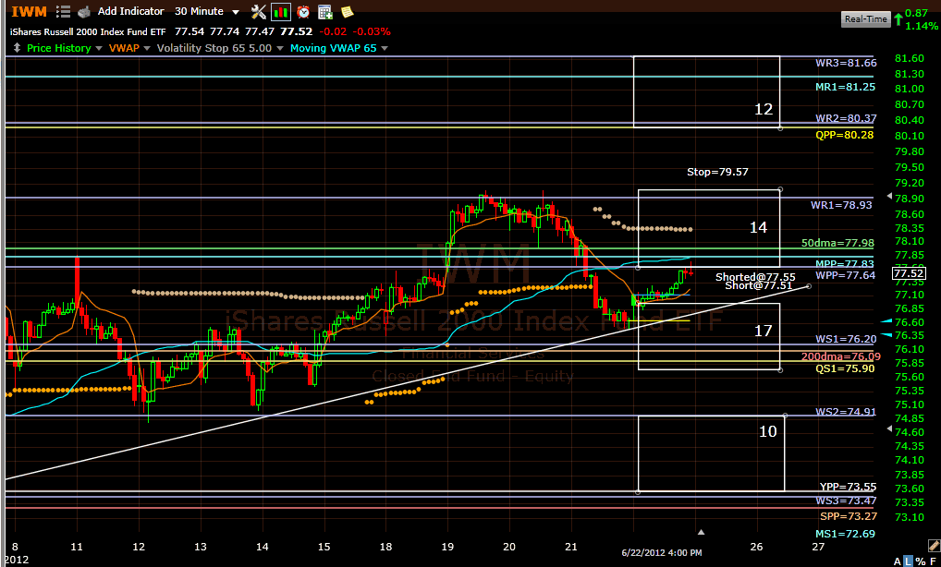Open the yellow sticky note icon
Image resolution: width=941 pixels, height=567 pixels.
point(347,11)
